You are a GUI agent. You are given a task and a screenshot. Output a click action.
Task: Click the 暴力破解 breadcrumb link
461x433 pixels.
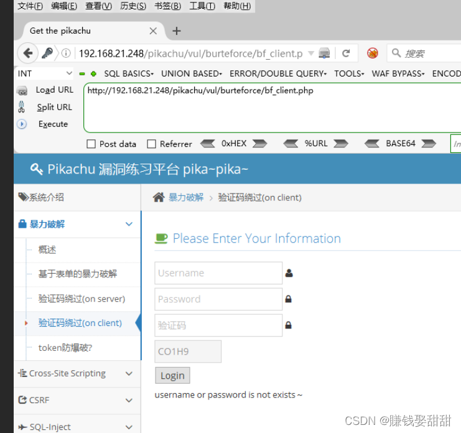(186, 197)
